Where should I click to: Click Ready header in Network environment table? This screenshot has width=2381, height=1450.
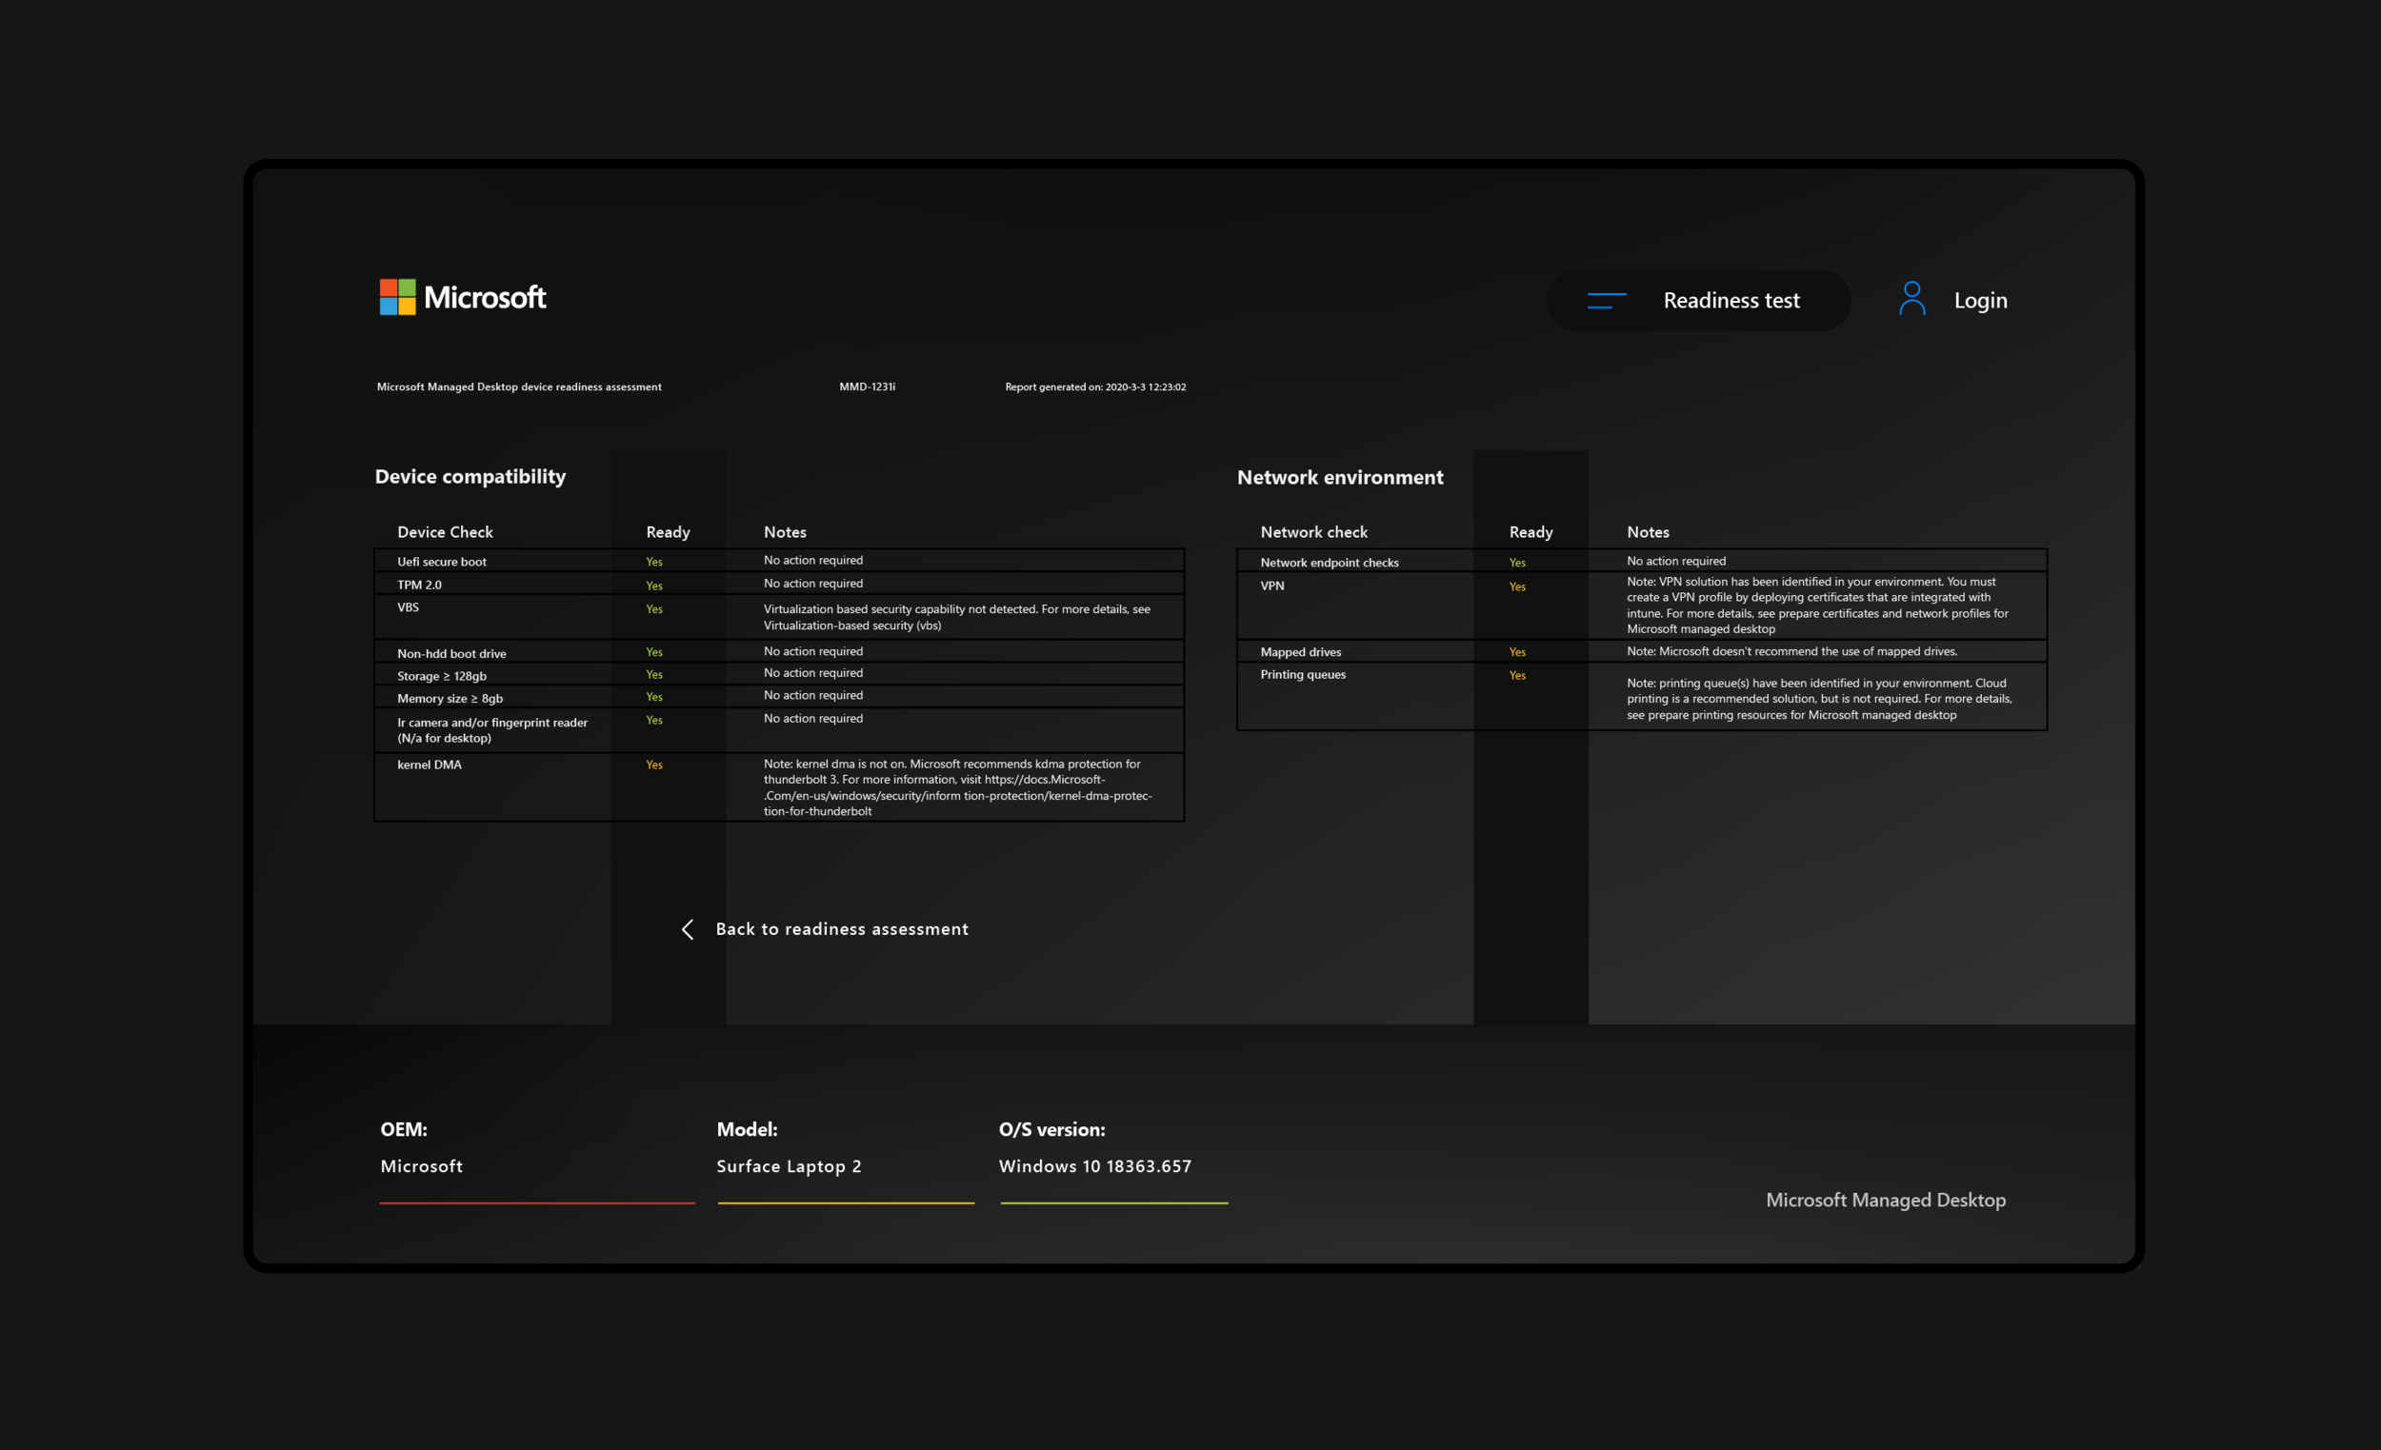pos(1531,532)
